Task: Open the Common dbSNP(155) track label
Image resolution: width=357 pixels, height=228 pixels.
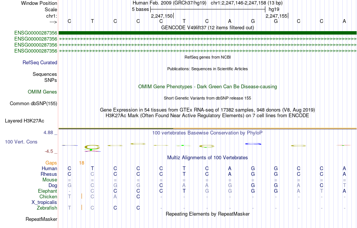Action: (x=33, y=104)
